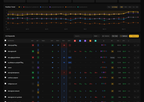Screen dimensions: 144x102
Task: Click the orange competitor column badge
Action: [90, 41]
